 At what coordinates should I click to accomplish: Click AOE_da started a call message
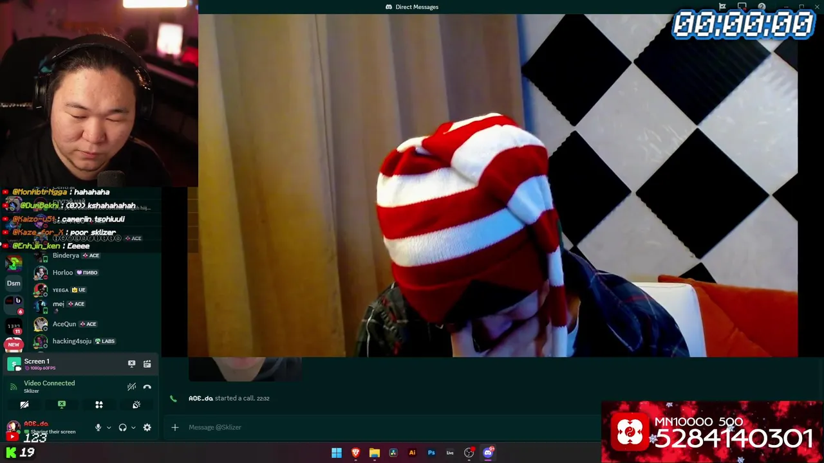coord(229,398)
